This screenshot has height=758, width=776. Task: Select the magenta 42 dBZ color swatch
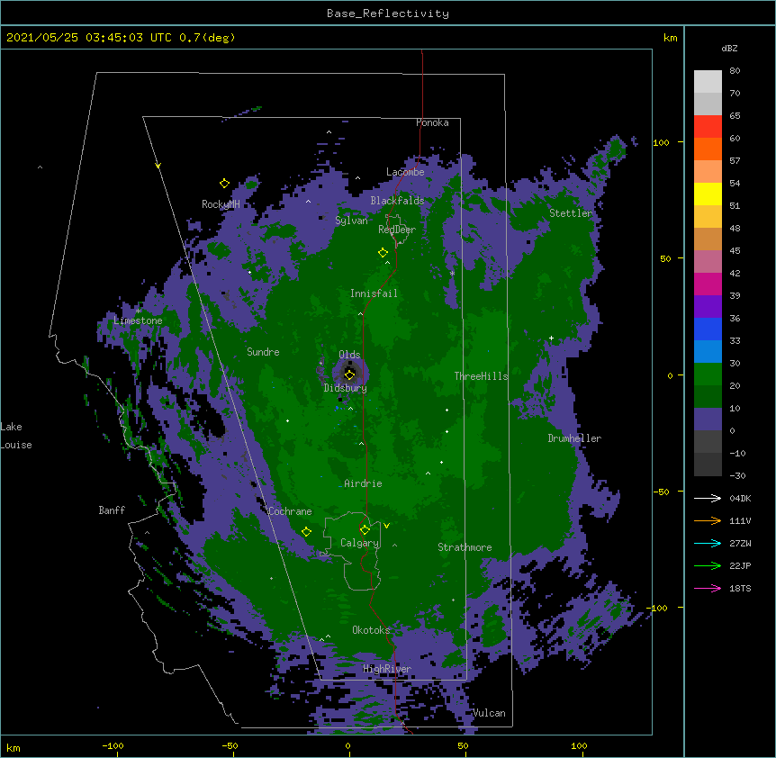pos(708,284)
